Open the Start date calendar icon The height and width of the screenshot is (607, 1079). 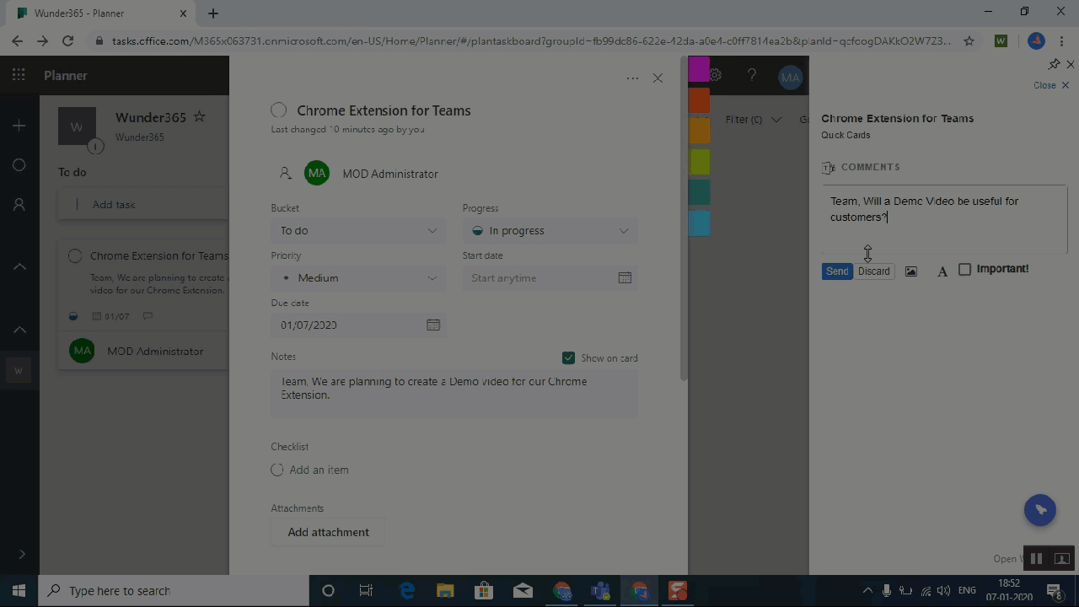[625, 277]
